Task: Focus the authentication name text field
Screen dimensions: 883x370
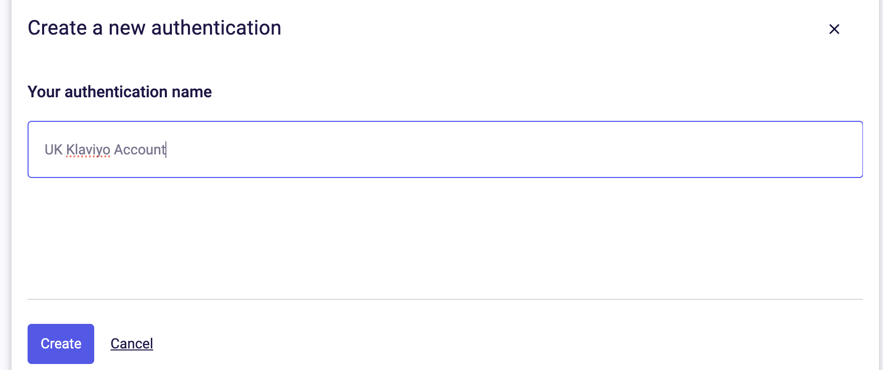Action: [445, 149]
